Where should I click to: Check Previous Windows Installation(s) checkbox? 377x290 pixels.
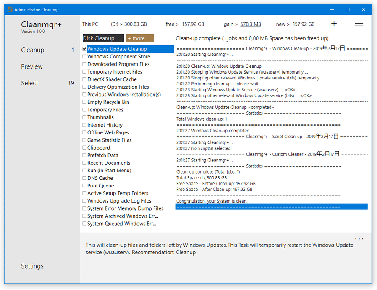coord(84,94)
